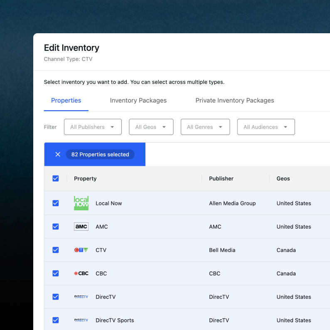The width and height of the screenshot is (330, 330).
Task: Click the CBC logo icon
Action: point(81,273)
